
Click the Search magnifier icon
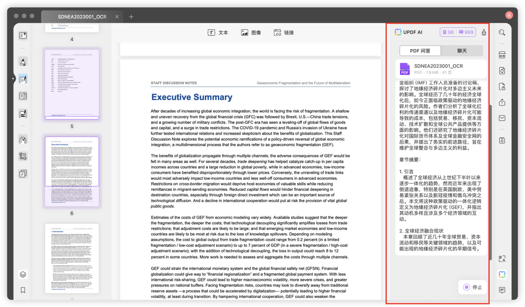(x=502, y=32)
